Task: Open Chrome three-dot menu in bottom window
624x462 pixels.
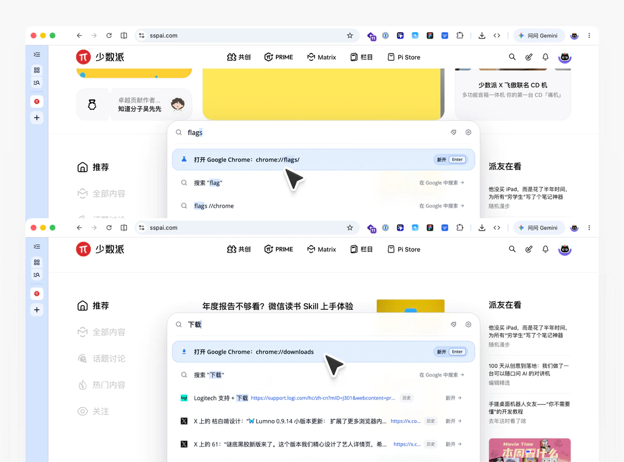Action: tap(589, 227)
